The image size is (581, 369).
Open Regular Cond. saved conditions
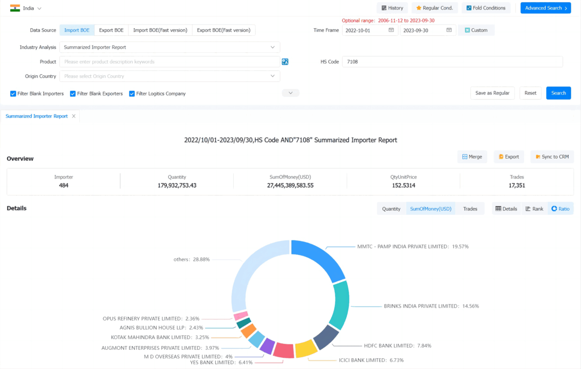(x=435, y=8)
